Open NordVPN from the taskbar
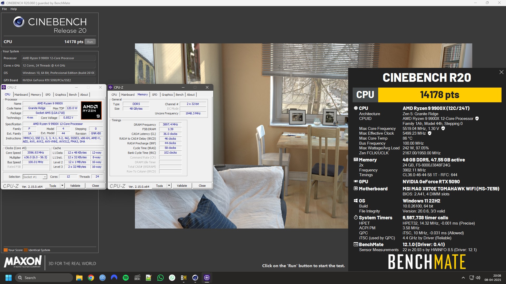The width and height of the screenshot is (506, 284). pos(114,278)
